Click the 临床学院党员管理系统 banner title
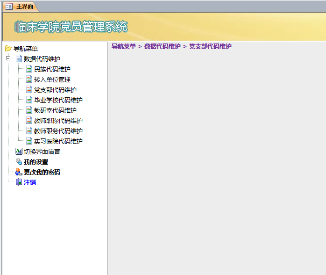The height and width of the screenshot is (275, 326). tap(71, 27)
